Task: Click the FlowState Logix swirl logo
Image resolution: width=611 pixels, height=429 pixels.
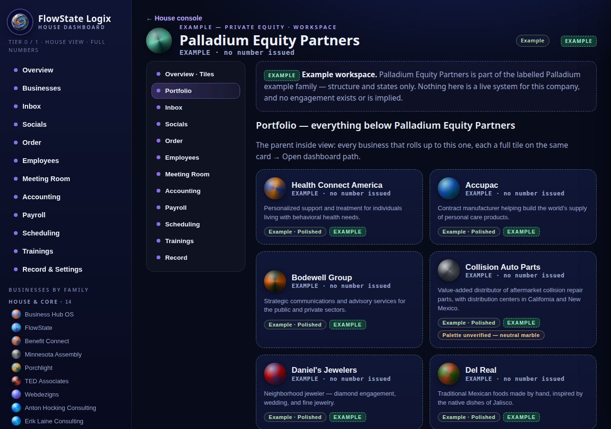Action: coord(20,22)
